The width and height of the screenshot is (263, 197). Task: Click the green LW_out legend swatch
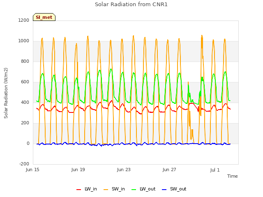(x=134, y=190)
